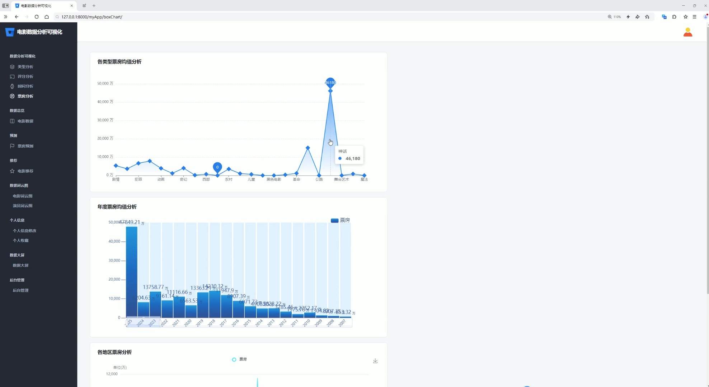Expand the 数据大屏 sidebar group
This screenshot has width=709, height=387.
click(x=17, y=255)
